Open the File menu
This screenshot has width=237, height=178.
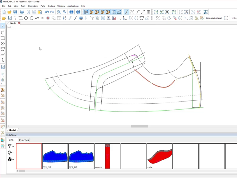pyautogui.click(x=4, y=6)
